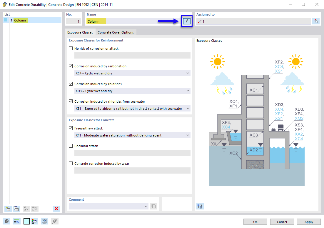The height and width of the screenshot is (228, 324).
Task: Click the exchange graphic icon below Exposure Classes image
Action: coord(200,206)
